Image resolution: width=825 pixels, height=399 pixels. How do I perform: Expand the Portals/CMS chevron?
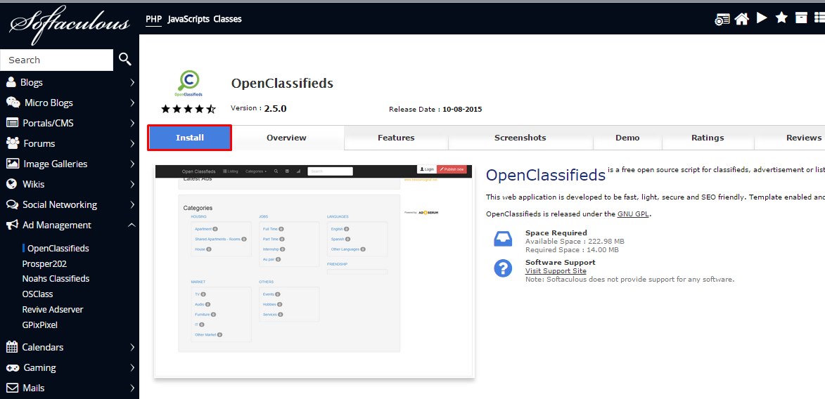(x=132, y=124)
